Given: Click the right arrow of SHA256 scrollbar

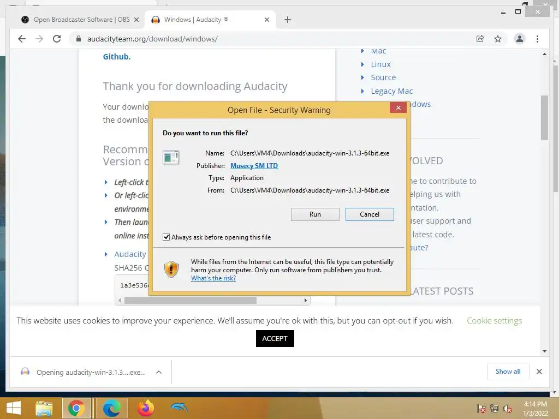Looking at the screenshot, I should 306,301.
